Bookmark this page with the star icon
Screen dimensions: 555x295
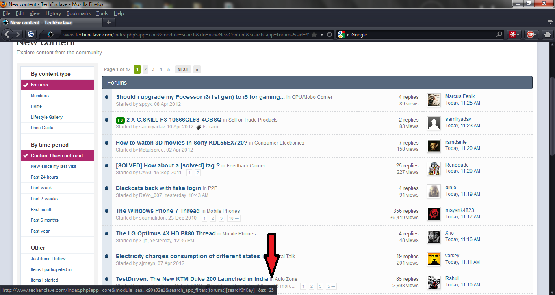click(x=314, y=35)
